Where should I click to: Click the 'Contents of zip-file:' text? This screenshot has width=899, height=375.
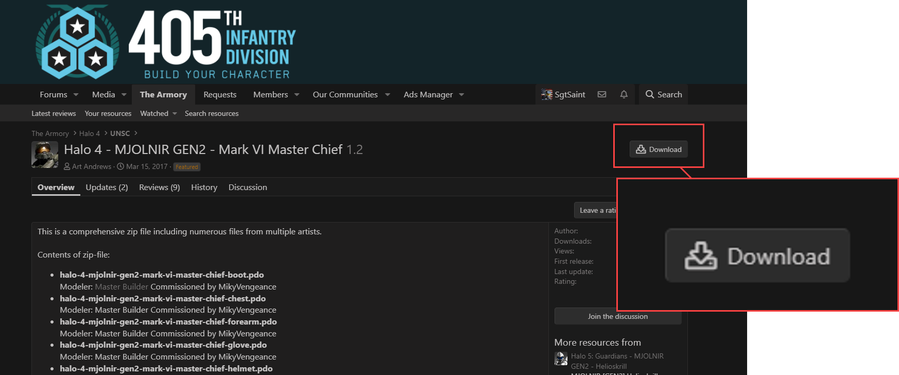click(x=74, y=254)
